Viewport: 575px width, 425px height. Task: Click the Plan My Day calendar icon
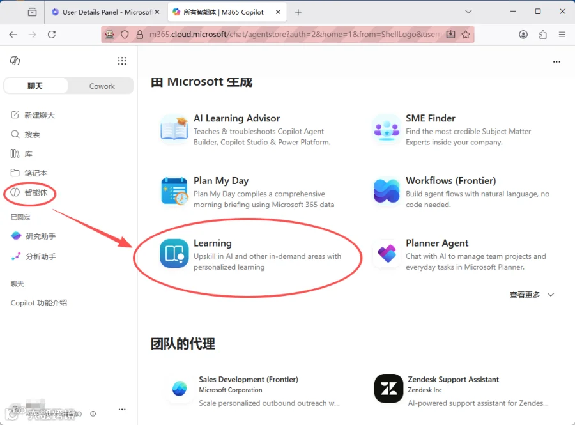point(174,191)
